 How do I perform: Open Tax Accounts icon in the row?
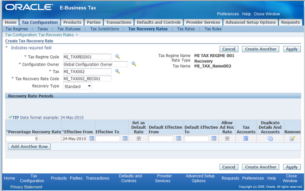click(246, 138)
